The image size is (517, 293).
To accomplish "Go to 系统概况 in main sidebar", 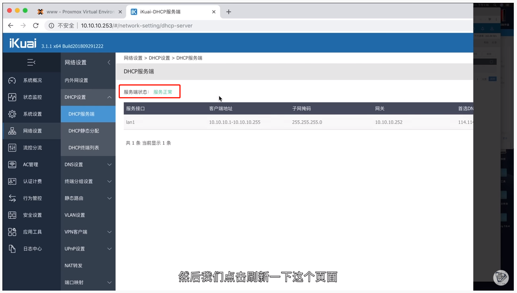I will tap(32, 80).
